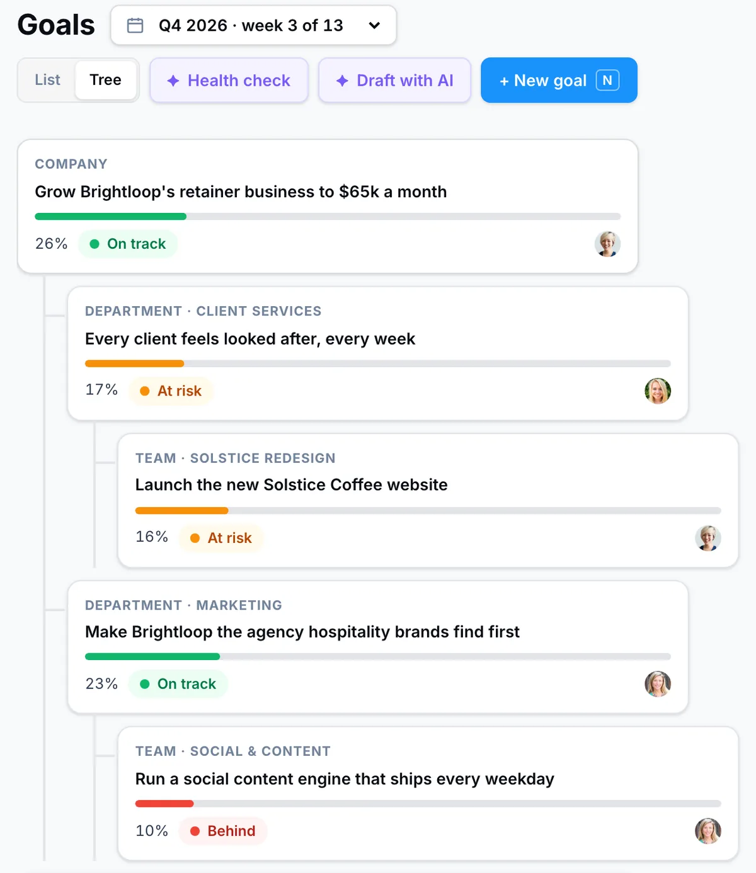The height and width of the screenshot is (873, 756).
Task: Run the Health check
Action: click(x=229, y=80)
